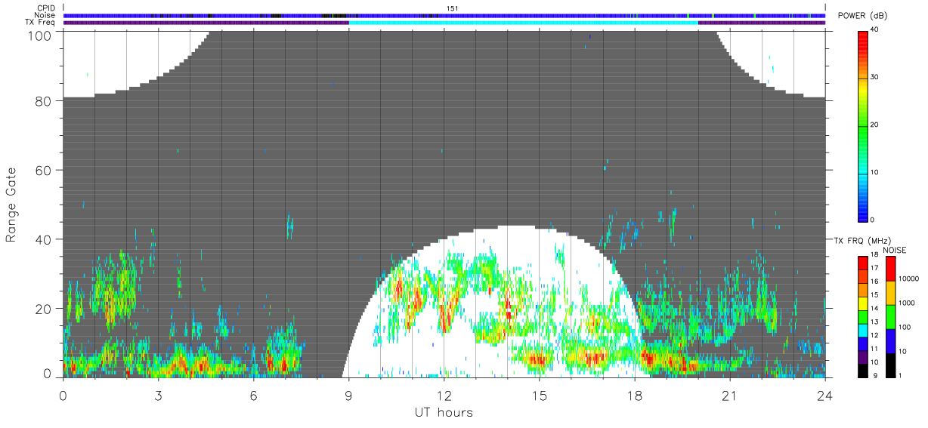Click the TX Freq row label
928x428 pixels.
41,22
